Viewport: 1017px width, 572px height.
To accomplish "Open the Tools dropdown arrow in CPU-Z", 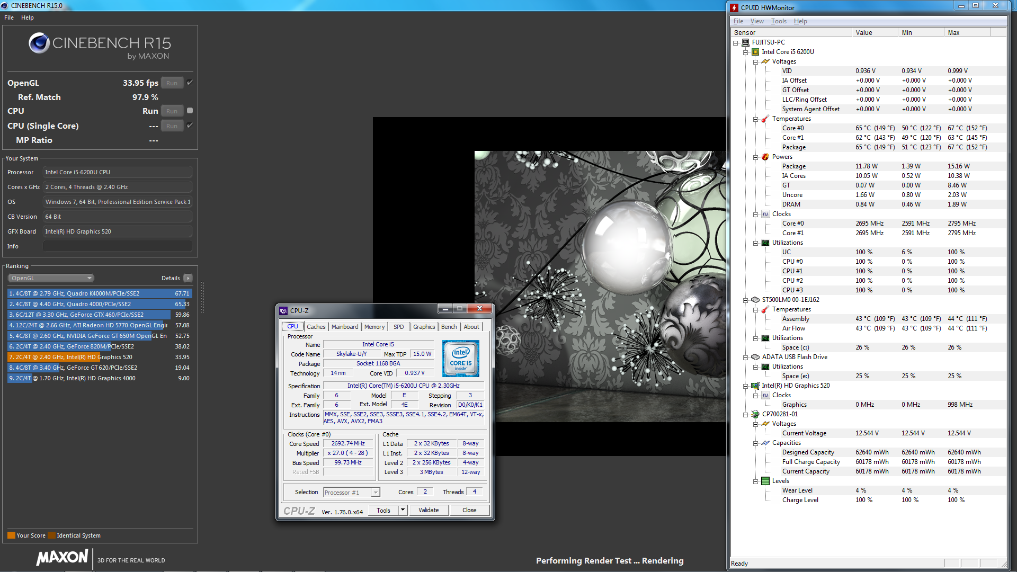I will pyautogui.click(x=403, y=510).
